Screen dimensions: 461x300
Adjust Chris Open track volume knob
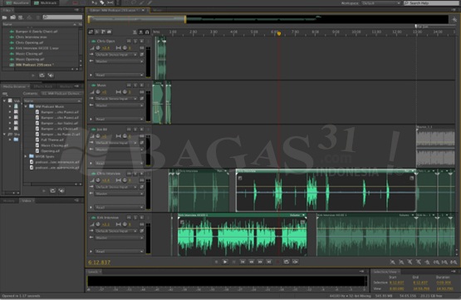click(x=98, y=48)
